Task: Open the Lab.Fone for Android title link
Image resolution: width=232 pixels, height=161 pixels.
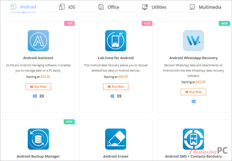Action: (116, 58)
